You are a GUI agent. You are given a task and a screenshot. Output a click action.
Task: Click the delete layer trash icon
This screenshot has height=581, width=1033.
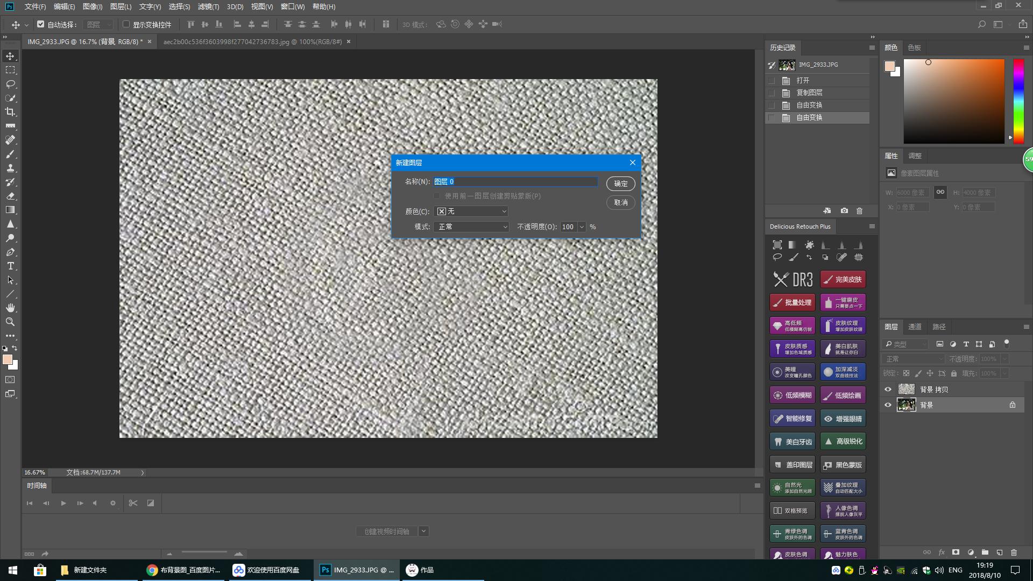1014,552
